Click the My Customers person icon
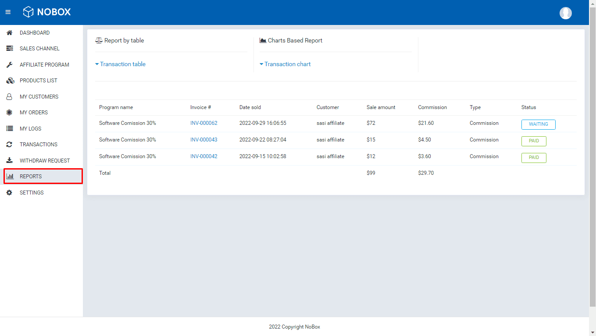Image resolution: width=596 pixels, height=336 pixels. point(9,96)
